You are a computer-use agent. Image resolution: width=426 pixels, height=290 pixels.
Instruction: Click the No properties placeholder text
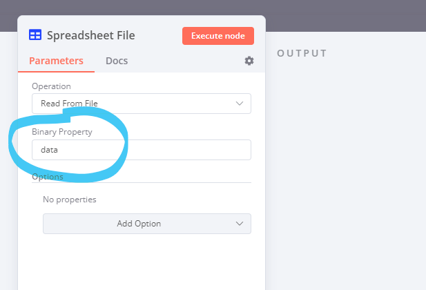coord(70,200)
